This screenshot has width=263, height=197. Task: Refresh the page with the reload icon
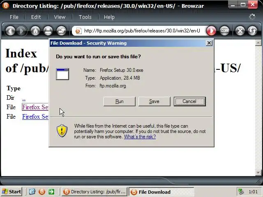pos(252,31)
